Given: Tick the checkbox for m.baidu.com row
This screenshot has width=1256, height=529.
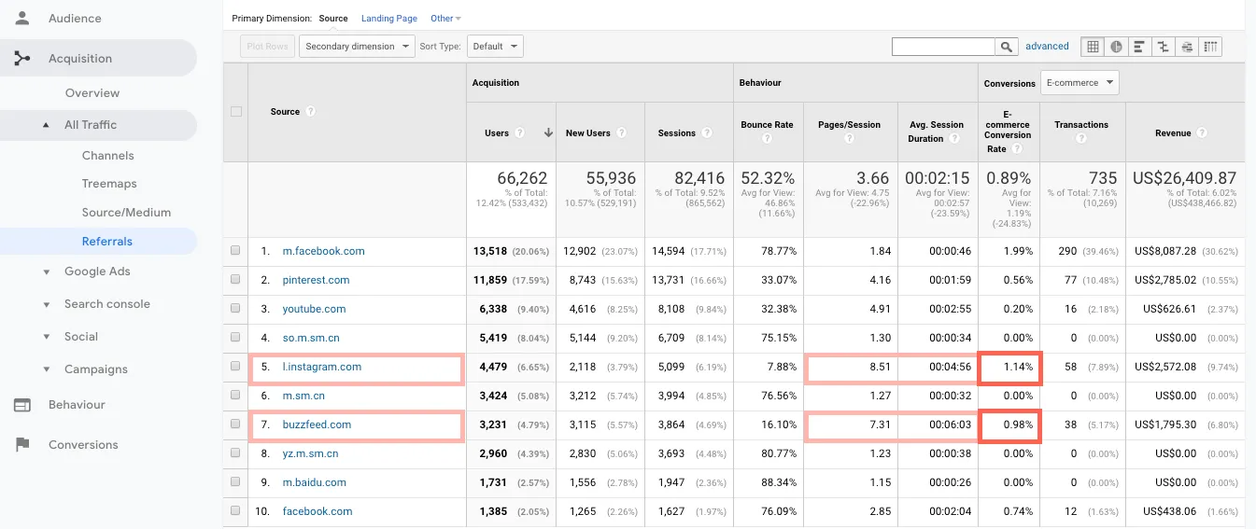Looking at the screenshot, I should [235, 482].
